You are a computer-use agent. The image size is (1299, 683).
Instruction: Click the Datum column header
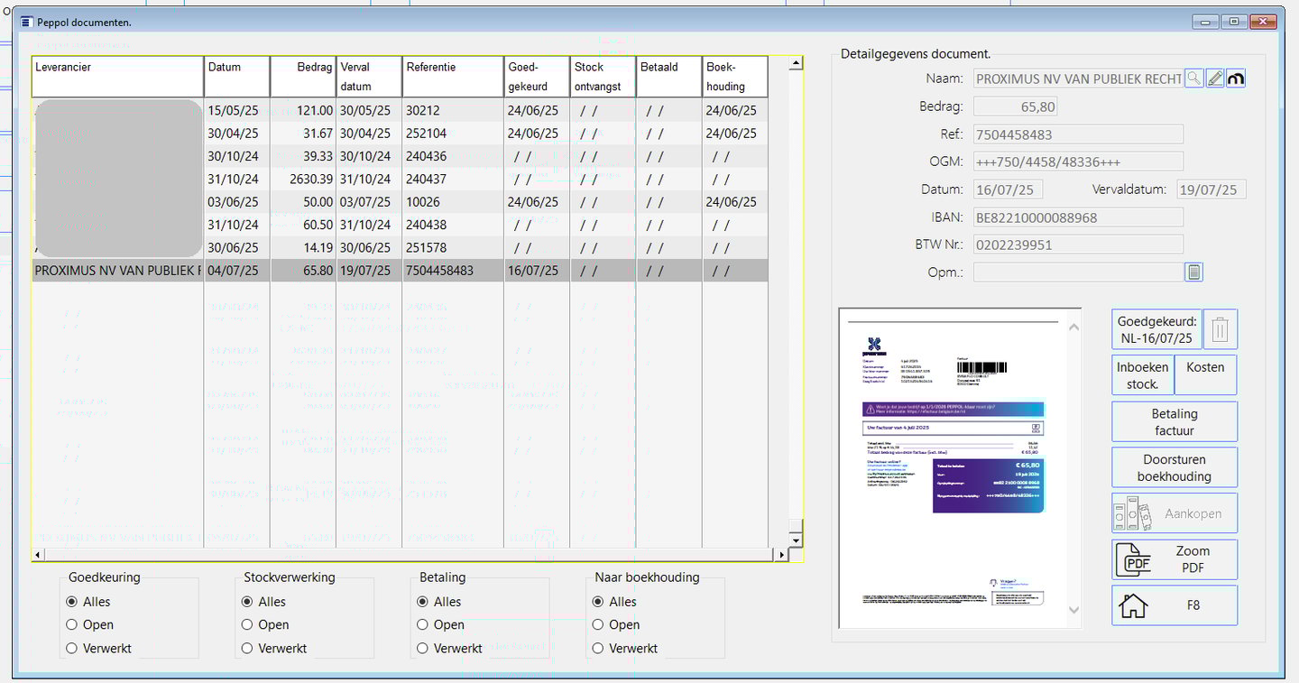click(x=237, y=77)
